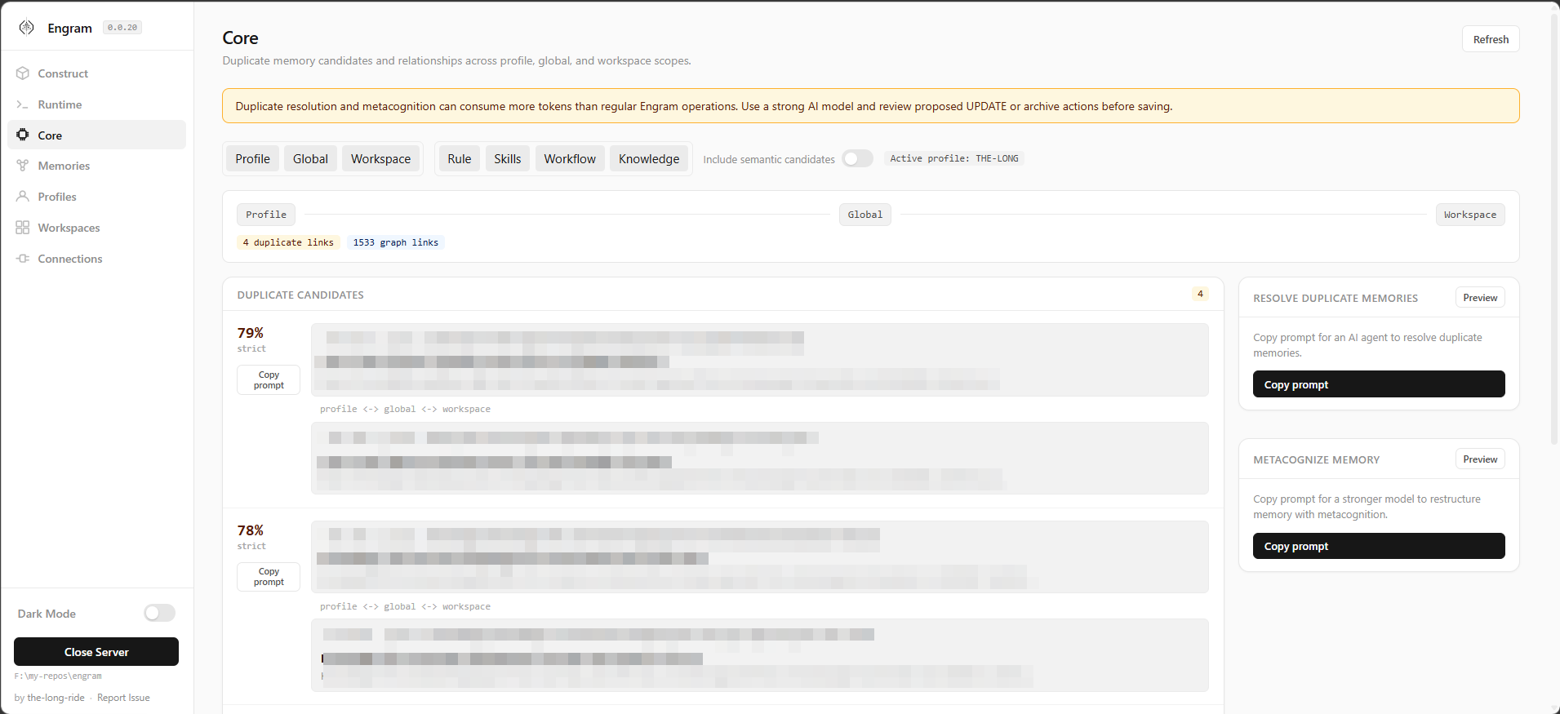Open the Workspaces page

tap(96, 228)
